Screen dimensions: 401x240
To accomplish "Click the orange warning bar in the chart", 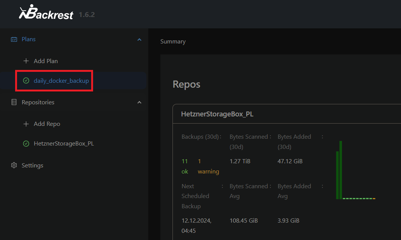I will [x=374, y=198].
